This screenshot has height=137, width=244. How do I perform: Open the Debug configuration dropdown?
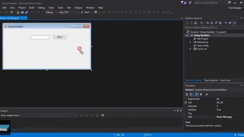tap(51, 12)
